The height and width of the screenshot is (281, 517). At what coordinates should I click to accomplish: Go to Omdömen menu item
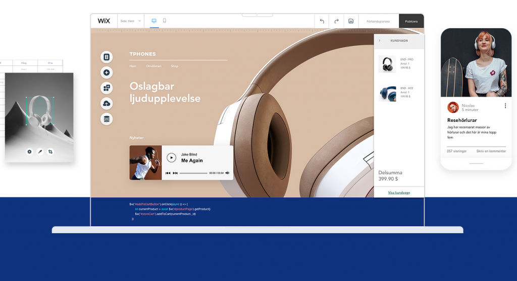click(x=153, y=66)
